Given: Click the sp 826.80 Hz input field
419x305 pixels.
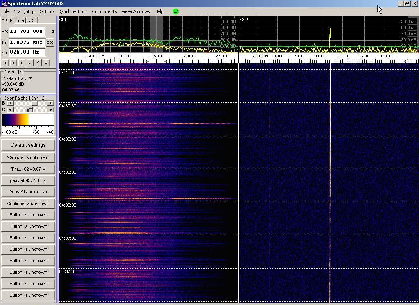Looking at the screenshot, I should click(27, 52).
